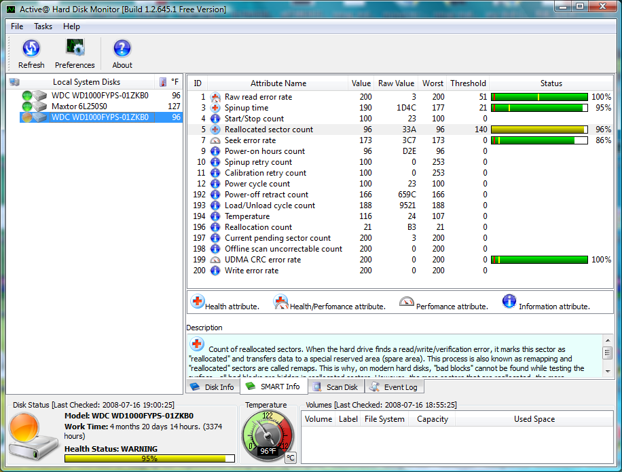Click the yellow Health Status 95% bar
Image resolution: width=622 pixels, height=472 pixels.
click(149, 458)
